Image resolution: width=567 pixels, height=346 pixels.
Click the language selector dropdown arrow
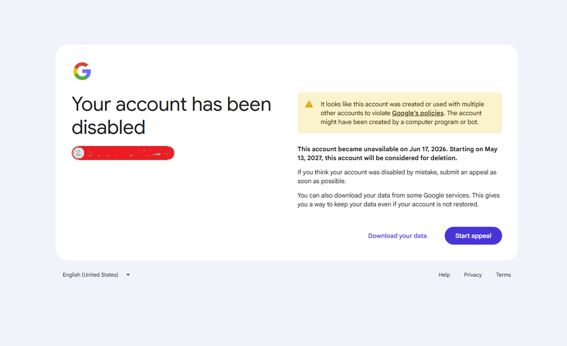click(x=128, y=275)
